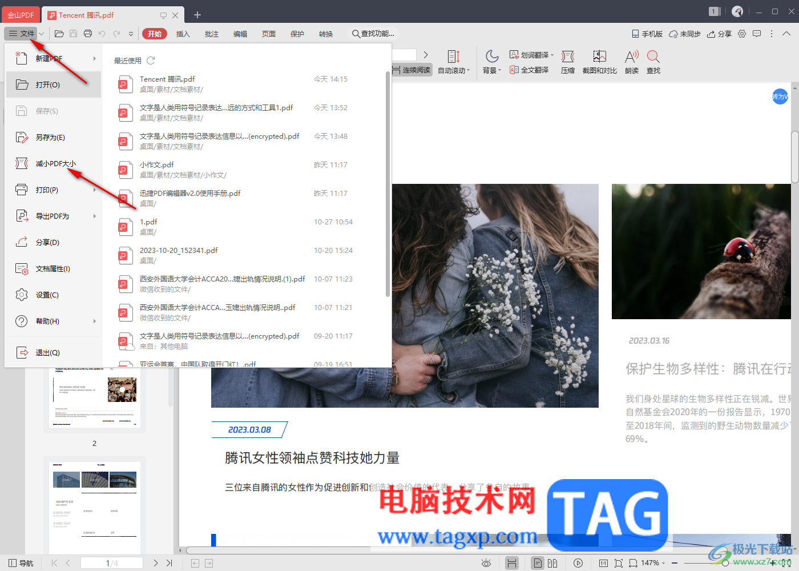Click the printer icon in quick access toolbar
The image size is (799, 571).
click(x=88, y=34)
